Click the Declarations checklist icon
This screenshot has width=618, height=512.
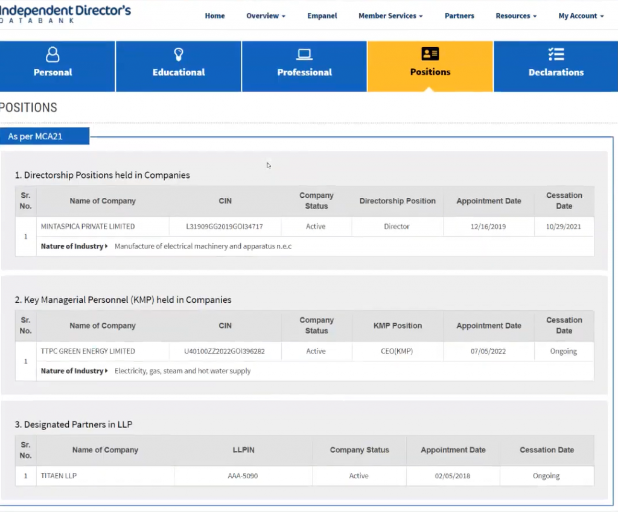(556, 55)
